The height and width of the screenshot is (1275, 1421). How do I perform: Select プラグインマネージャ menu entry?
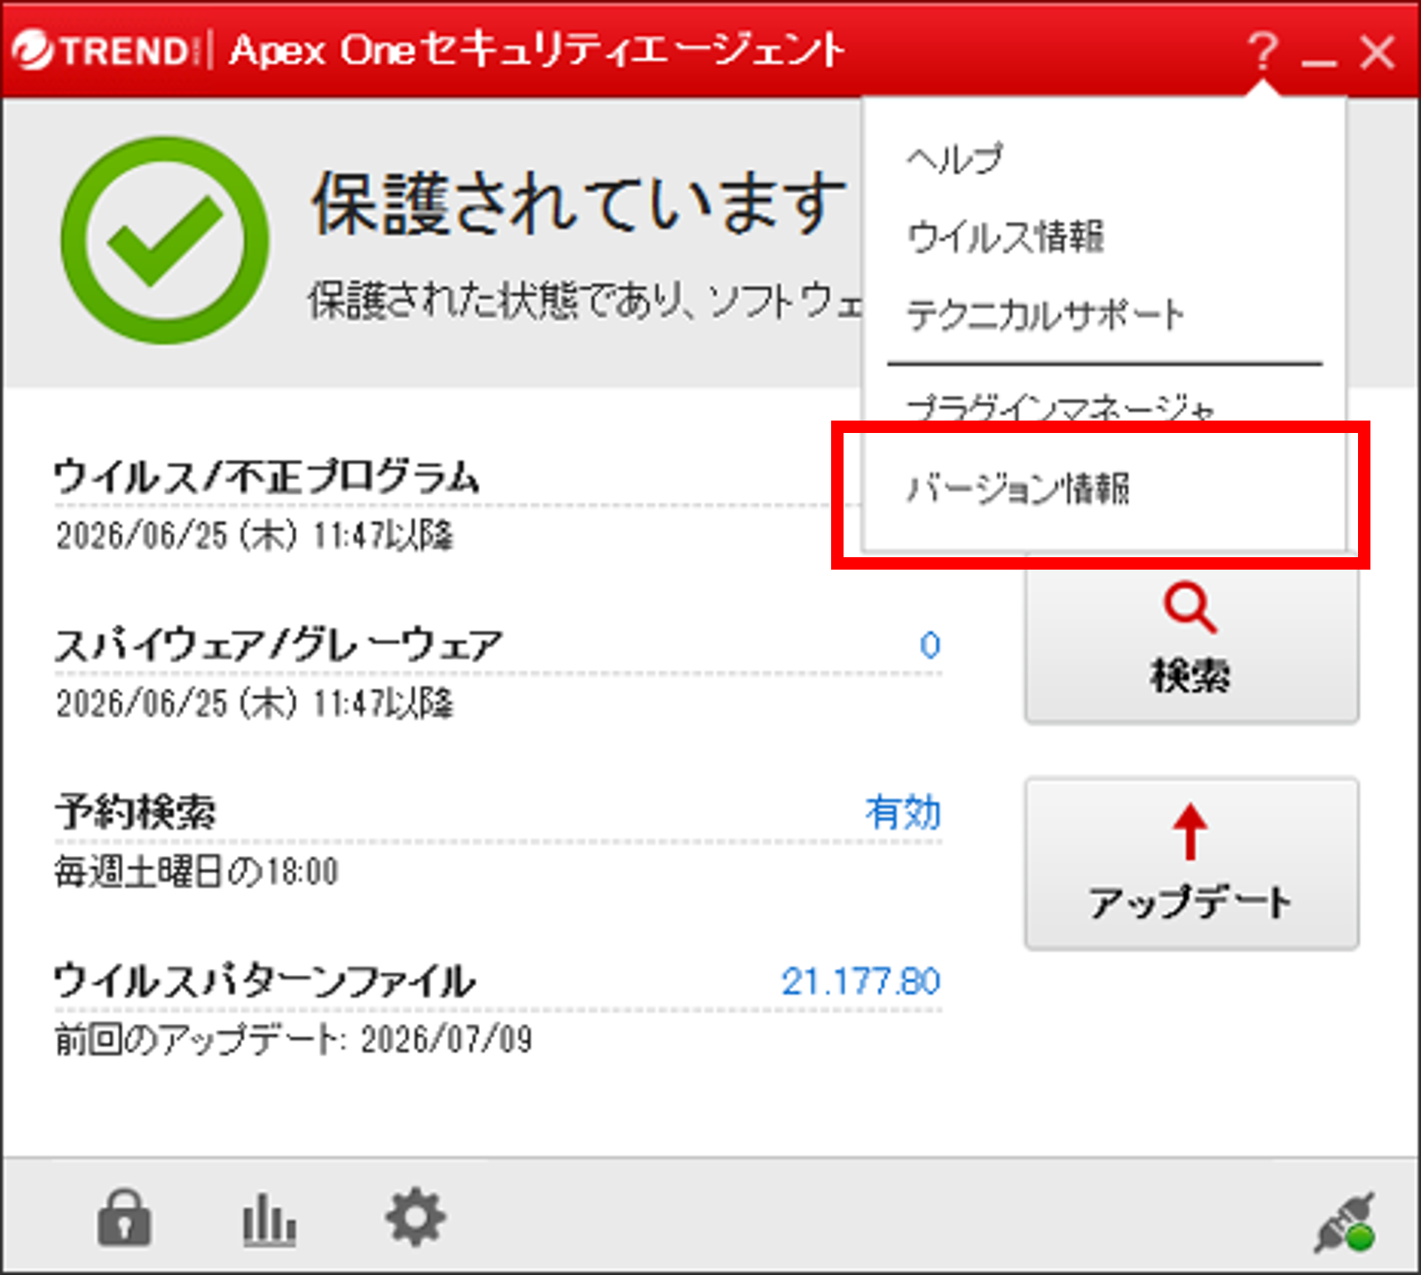[x=1060, y=408]
